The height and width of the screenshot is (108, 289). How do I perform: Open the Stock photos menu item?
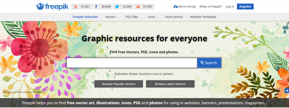174,17
